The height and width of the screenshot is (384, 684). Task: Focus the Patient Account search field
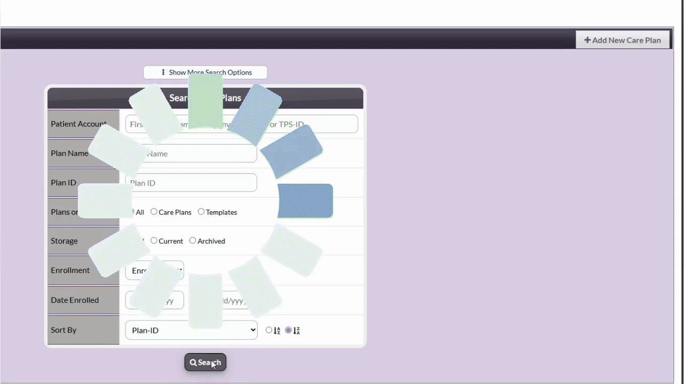[242, 124]
